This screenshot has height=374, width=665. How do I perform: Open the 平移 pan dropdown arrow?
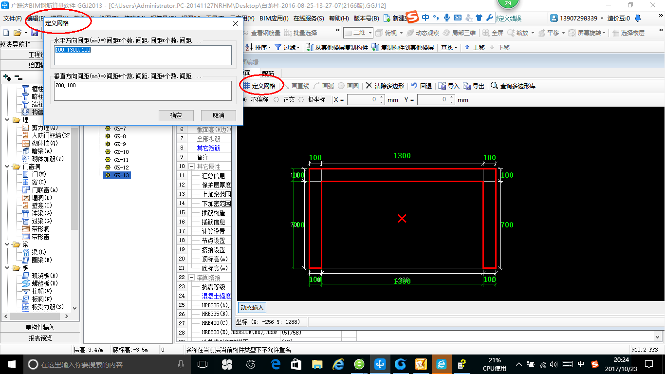[x=563, y=33]
